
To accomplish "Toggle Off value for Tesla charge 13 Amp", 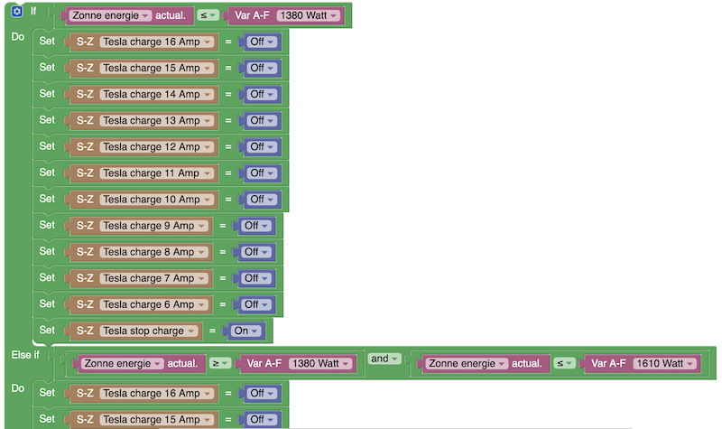I will pos(262,121).
